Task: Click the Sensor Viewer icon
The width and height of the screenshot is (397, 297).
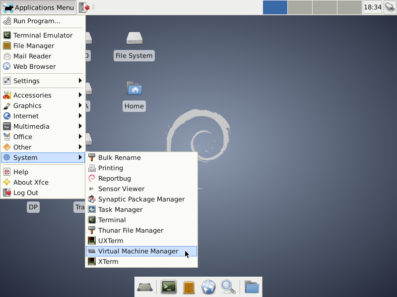Action: (x=92, y=189)
